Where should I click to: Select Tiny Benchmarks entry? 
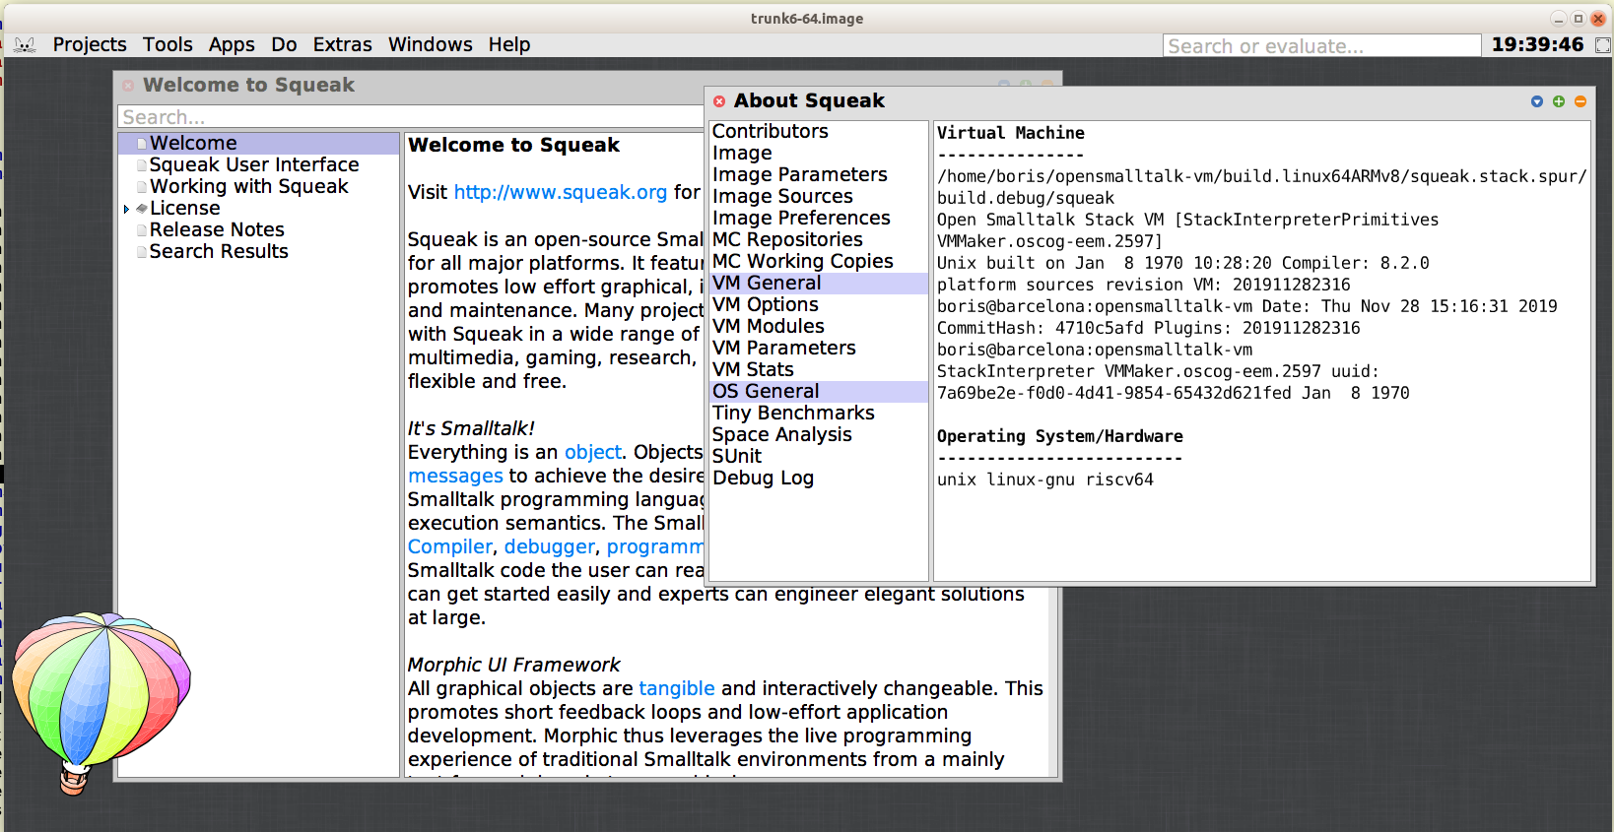(819, 413)
